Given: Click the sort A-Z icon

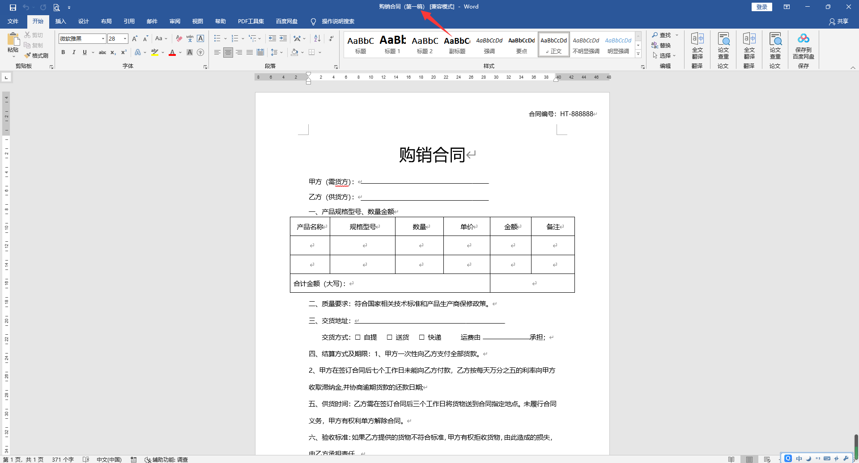Looking at the screenshot, I should (x=317, y=38).
